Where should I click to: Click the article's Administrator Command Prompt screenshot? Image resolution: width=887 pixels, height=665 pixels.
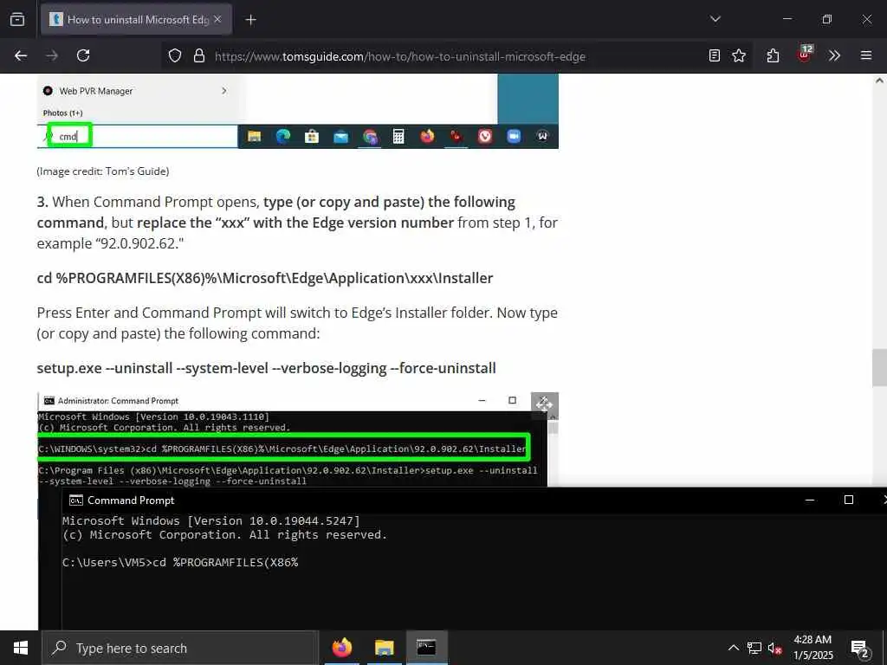point(298,439)
